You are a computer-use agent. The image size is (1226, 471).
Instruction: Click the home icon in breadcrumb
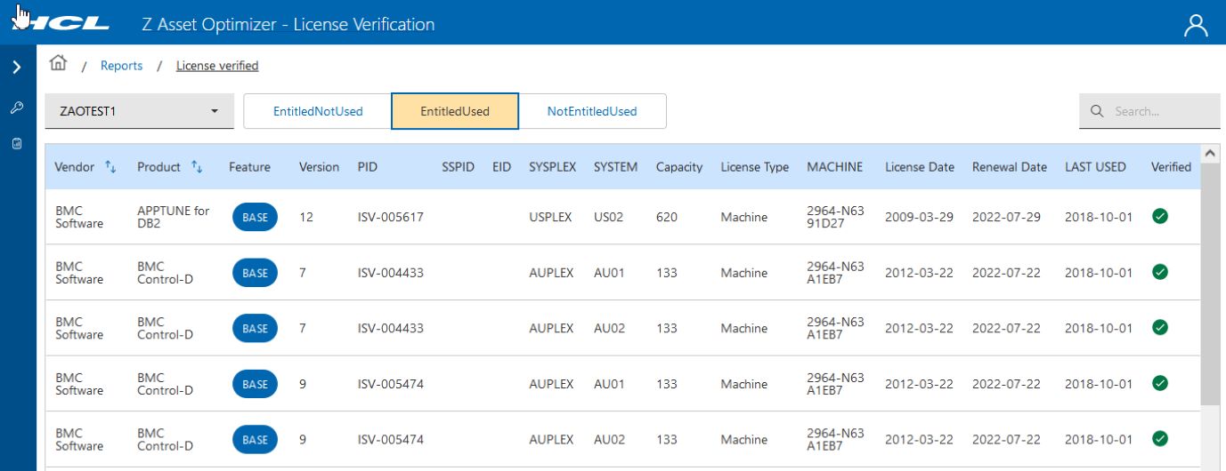pyautogui.click(x=59, y=63)
